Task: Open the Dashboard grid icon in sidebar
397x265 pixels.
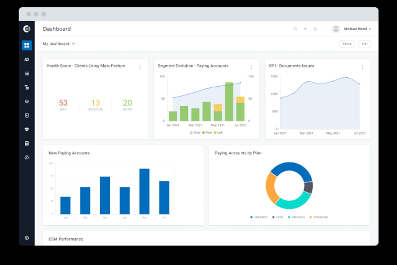Action: [27, 45]
